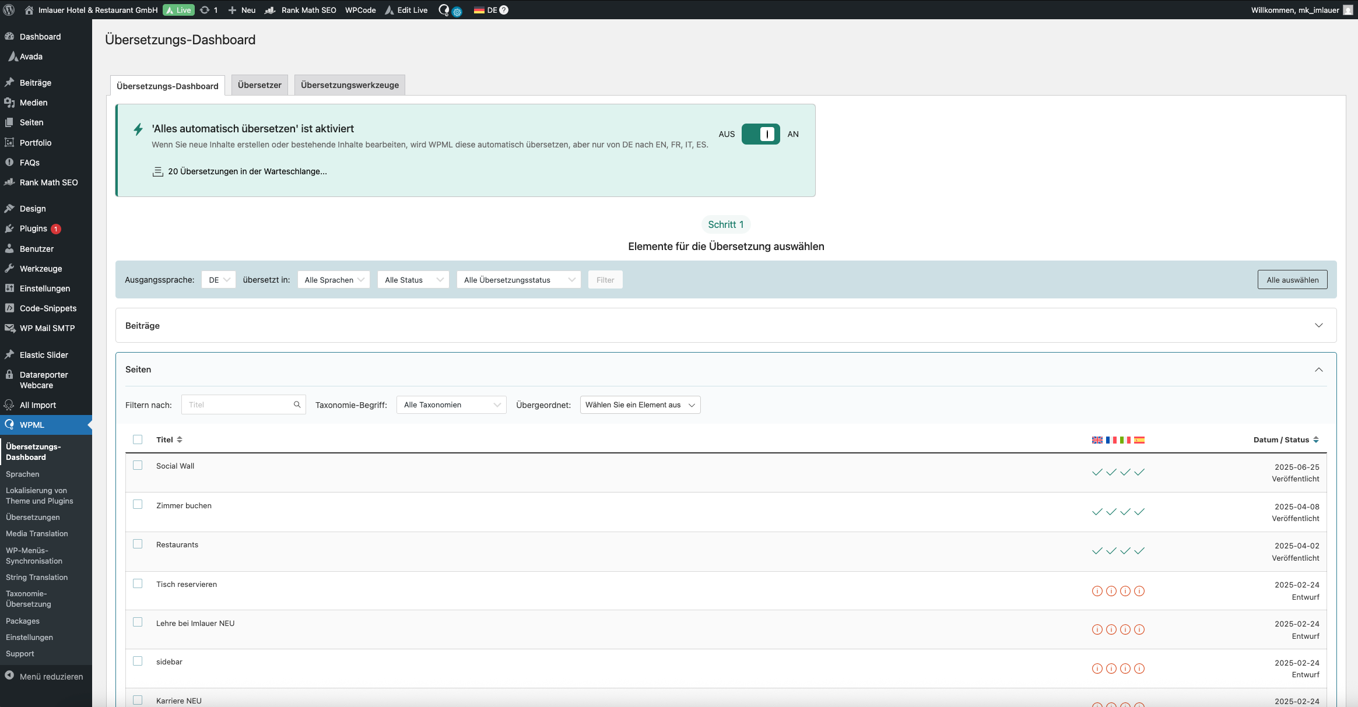The height and width of the screenshot is (707, 1358).
Task: Open the Alle Sprachen dropdown
Action: (334, 280)
